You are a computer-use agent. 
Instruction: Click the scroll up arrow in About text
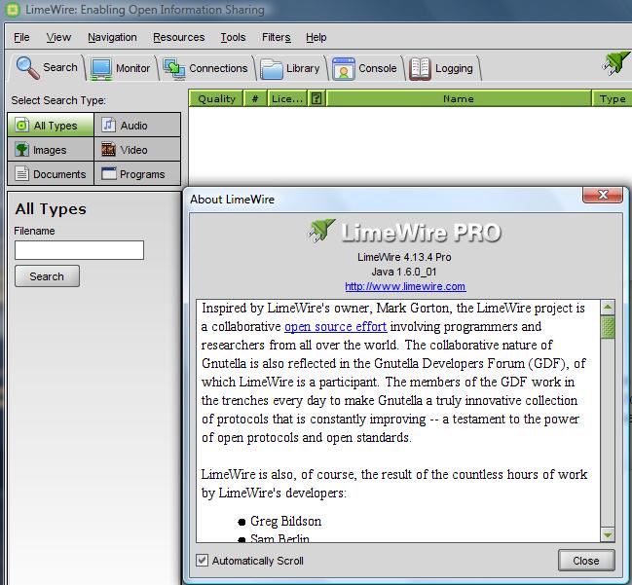point(608,308)
